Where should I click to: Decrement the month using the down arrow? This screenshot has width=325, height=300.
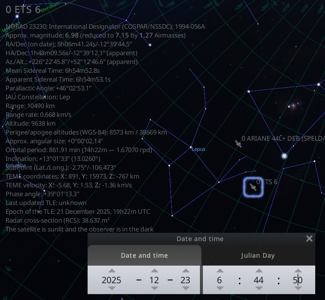(x=154, y=289)
